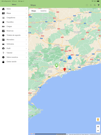Screen dimensions: 101x135
Task: Open Tickets de soporte
Action: [x=14, y=35]
